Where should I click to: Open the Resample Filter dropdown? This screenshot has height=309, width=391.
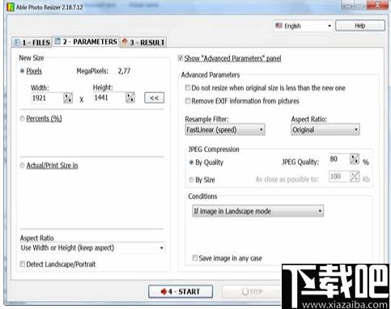click(225, 129)
